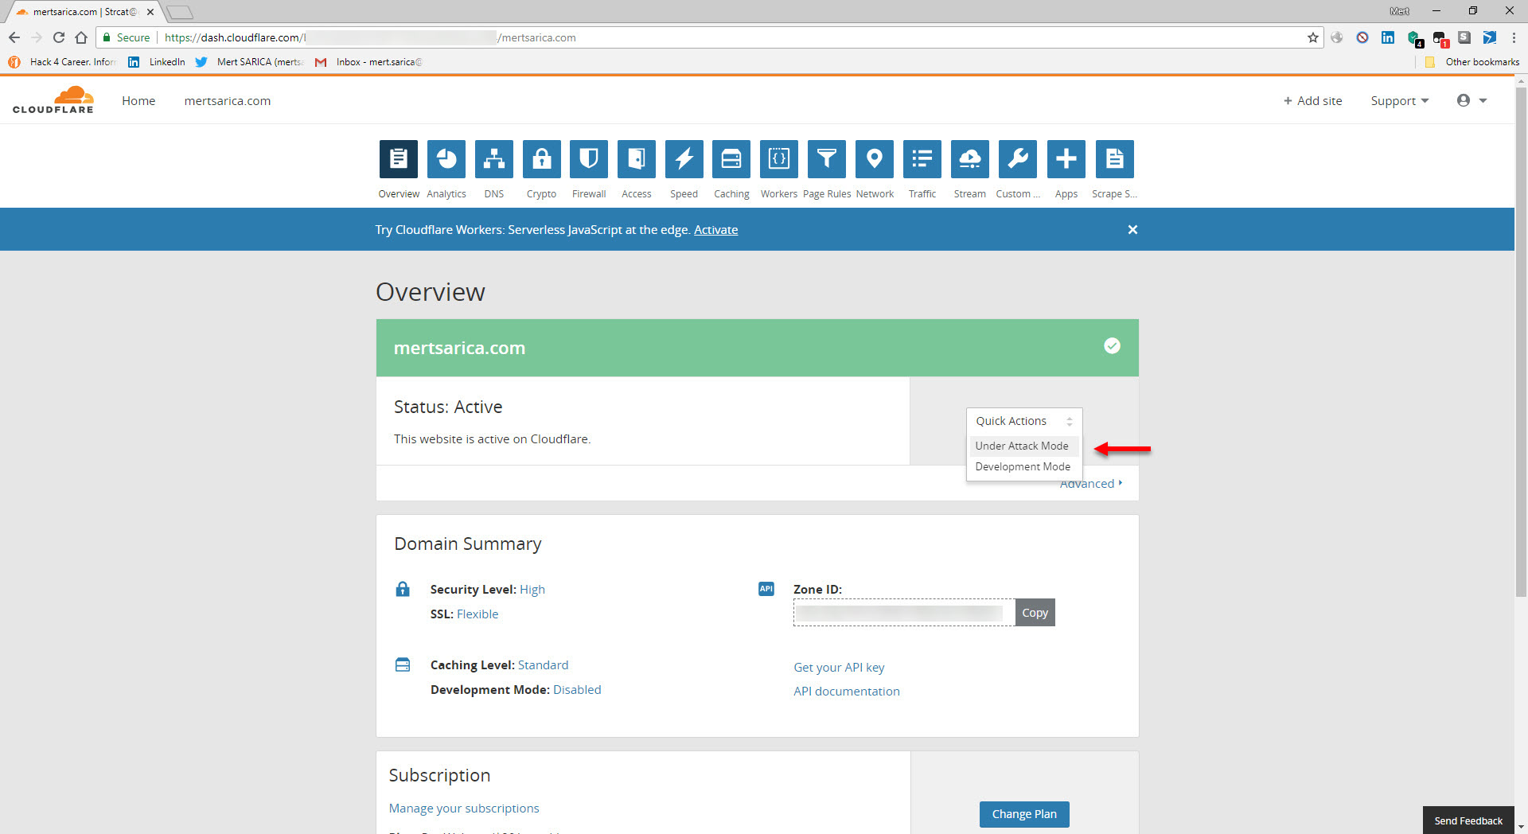This screenshot has height=834, width=1528.
Task: Click the Flexible SSL link
Action: tap(477, 614)
